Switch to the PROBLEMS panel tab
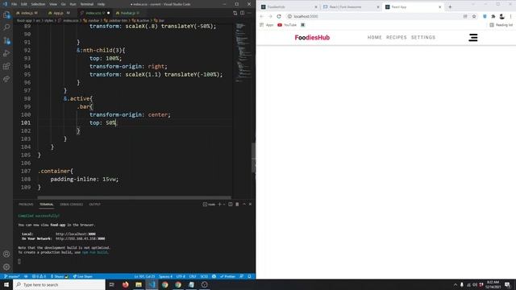Screen dimensions: 516x290 pyautogui.click(x=26, y=204)
